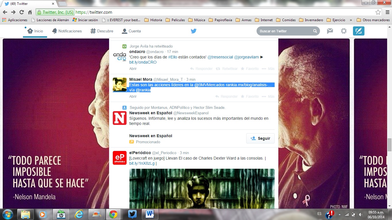Bookmark this page with the star icon

[378, 12]
